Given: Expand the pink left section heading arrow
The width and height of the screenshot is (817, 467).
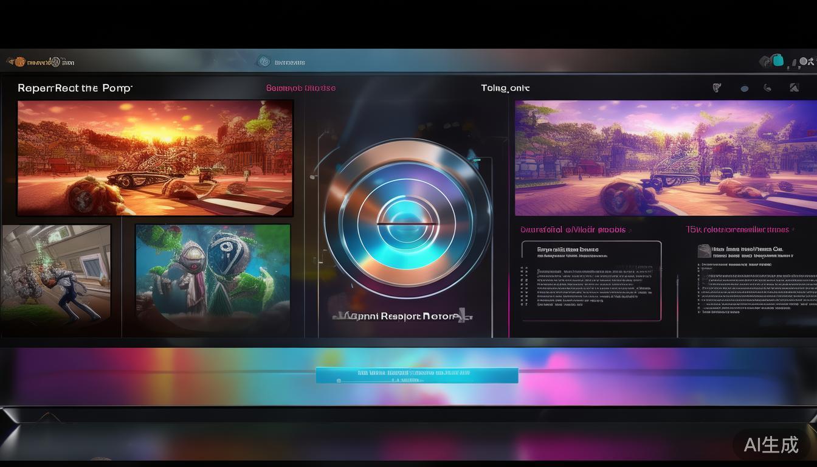Looking at the screenshot, I should point(630,230).
